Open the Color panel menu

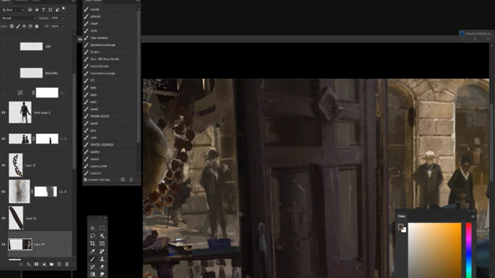coord(473,216)
